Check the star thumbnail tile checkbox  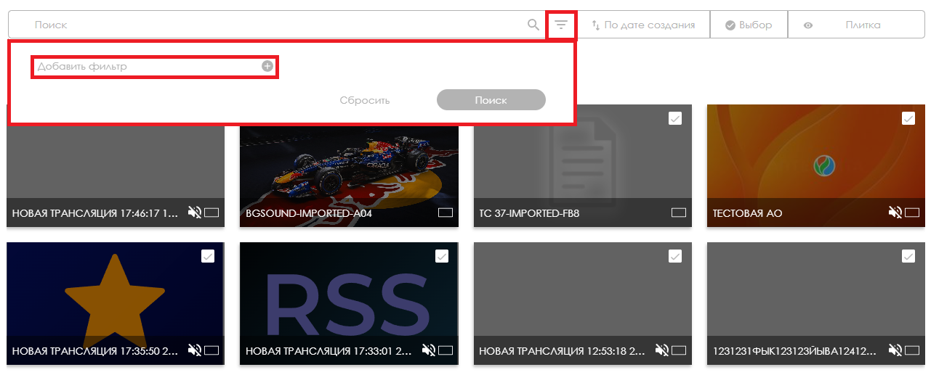coord(208,255)
